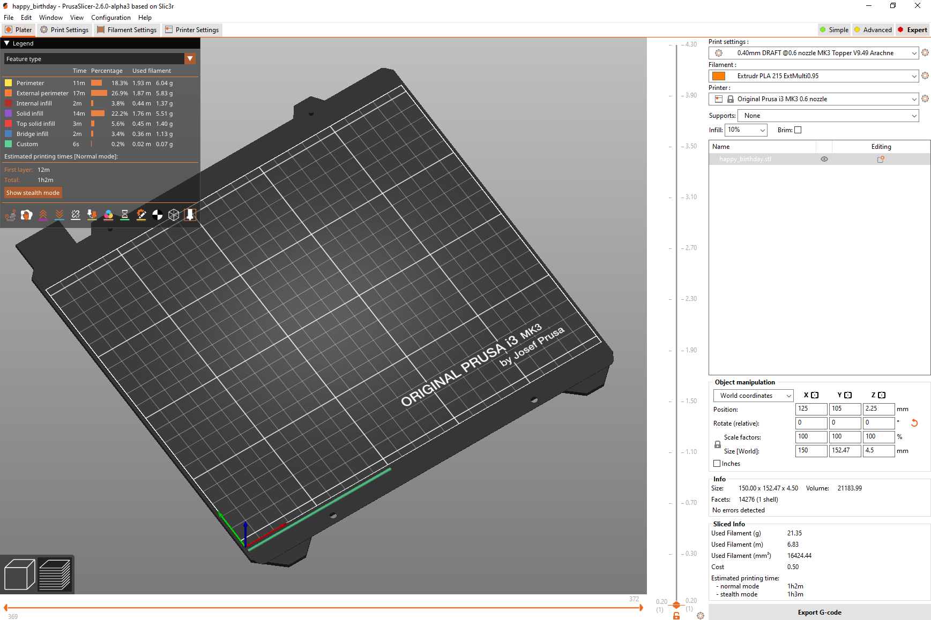The image size is (931, 620).
Task: Click Position X input field
Action: (811, 409)
